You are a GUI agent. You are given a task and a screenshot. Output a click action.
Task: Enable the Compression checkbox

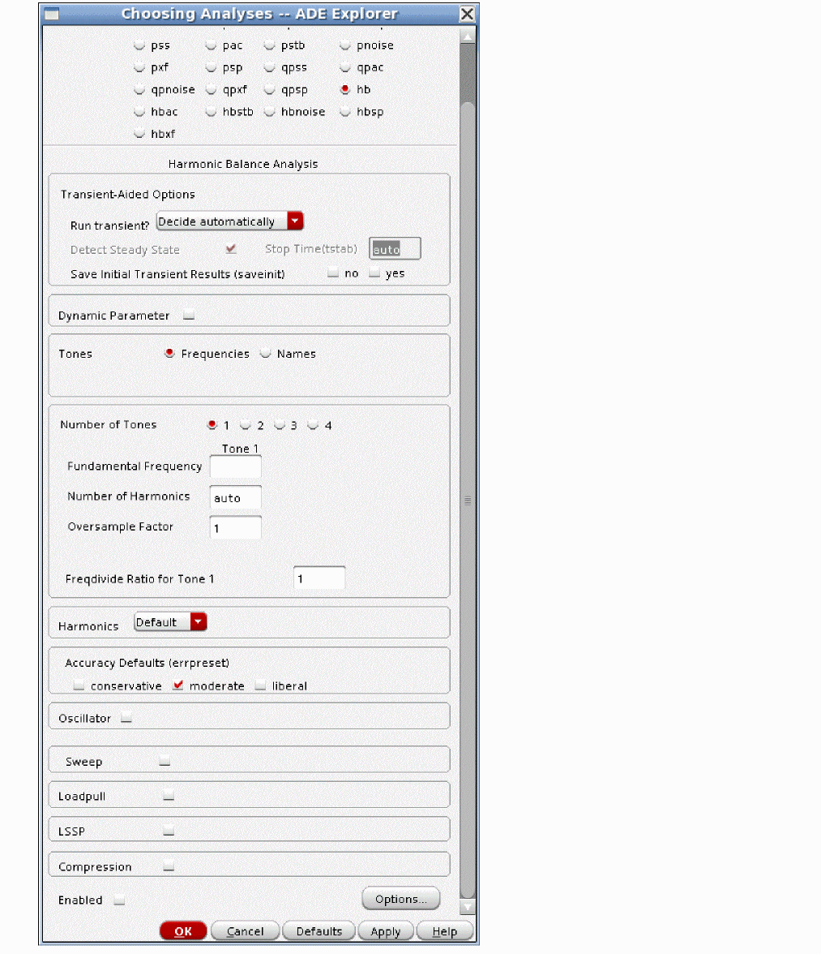169,866
